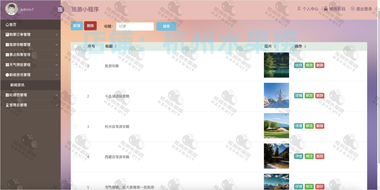Open the 西藏自驾游攻略 row thumbnail
Image resolution: width=380 pixels, height=190 pixels.
tap(276, 156)
